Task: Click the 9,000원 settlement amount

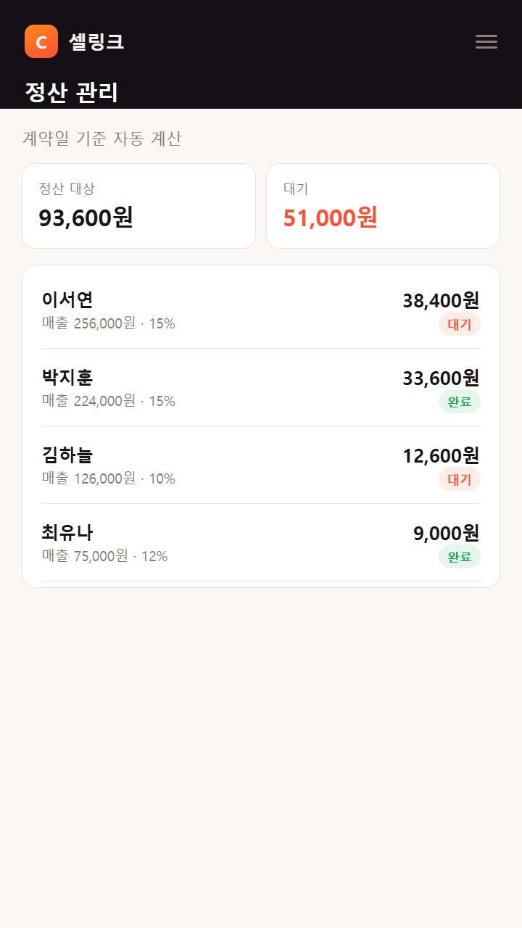Action: point(446,533)
